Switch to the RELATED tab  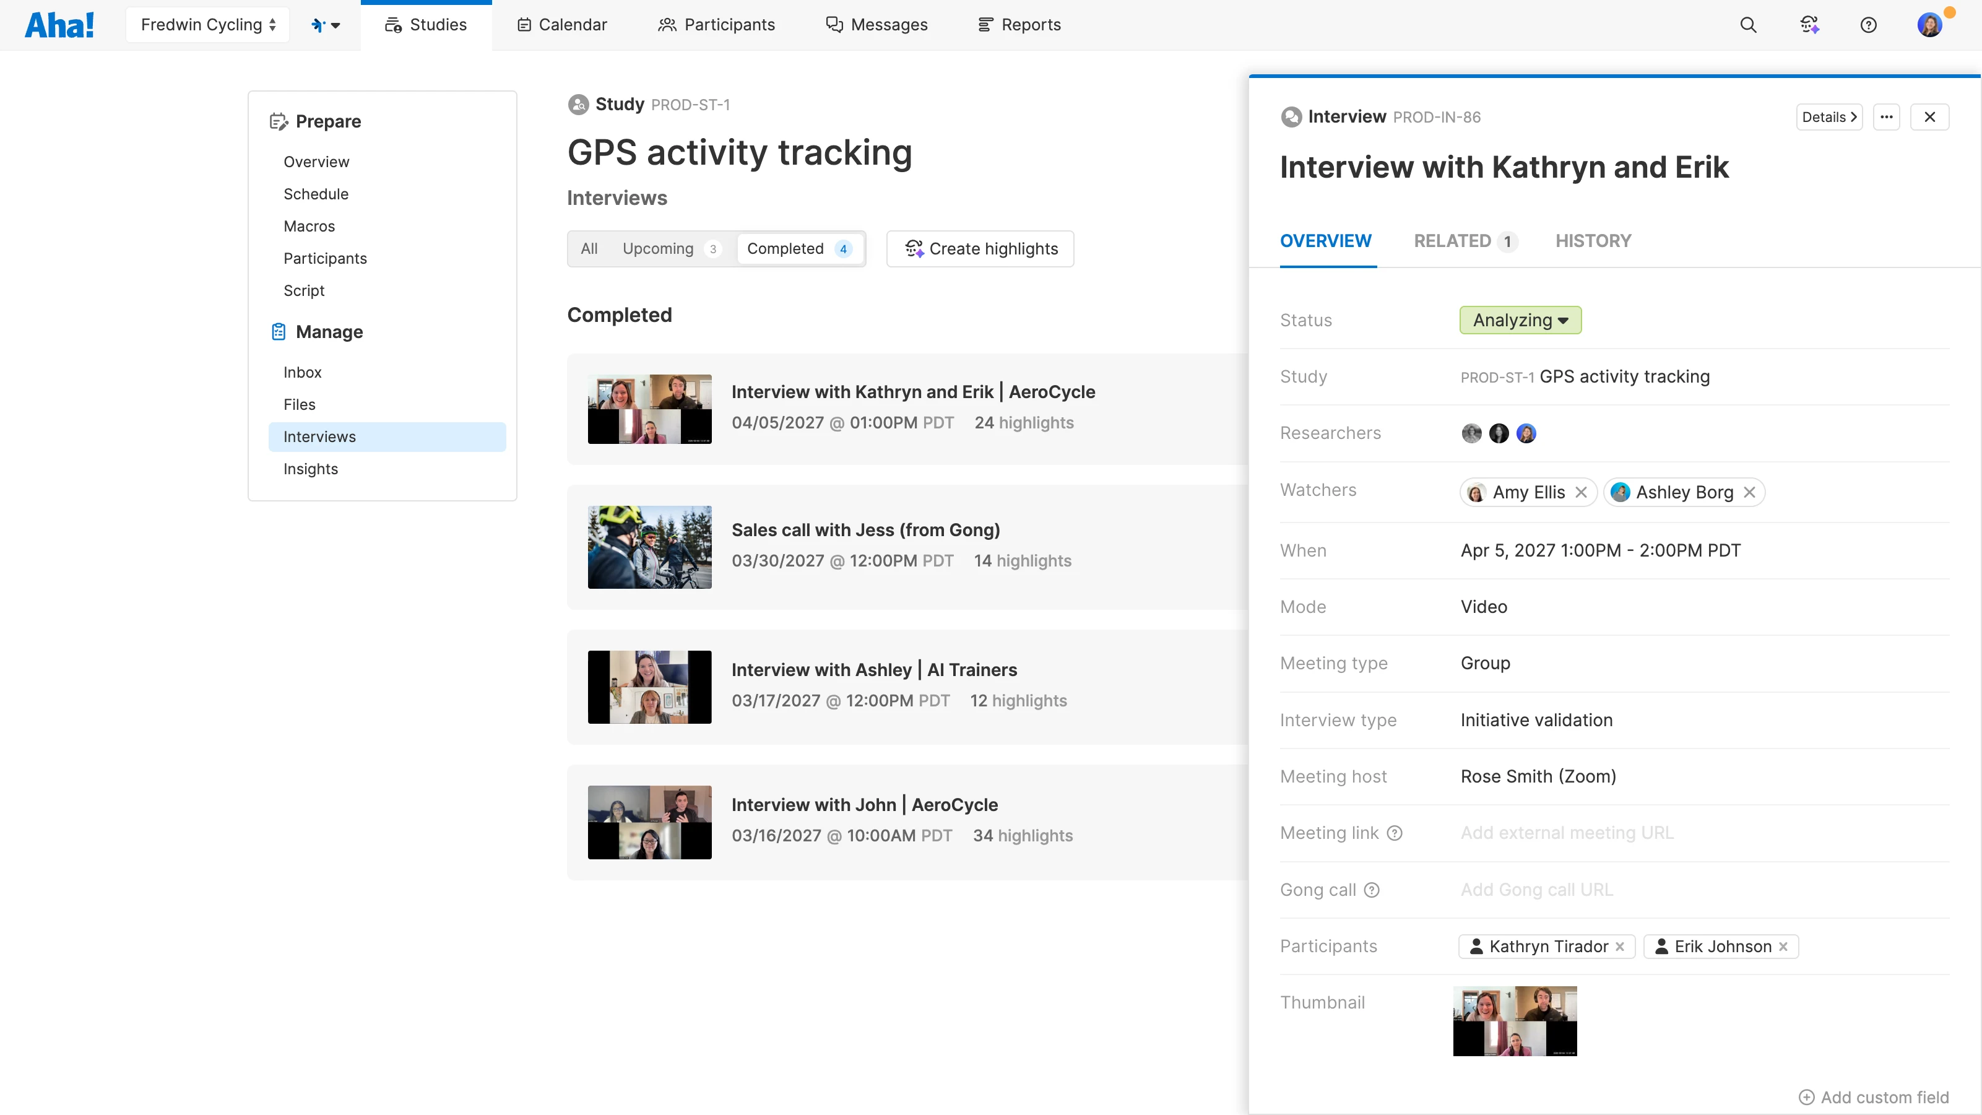(x=1465, y=241)
